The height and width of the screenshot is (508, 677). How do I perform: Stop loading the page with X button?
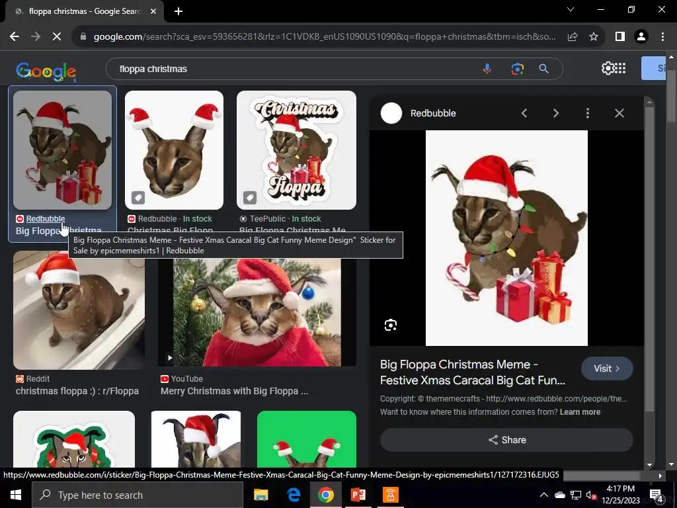coord(57,37)
